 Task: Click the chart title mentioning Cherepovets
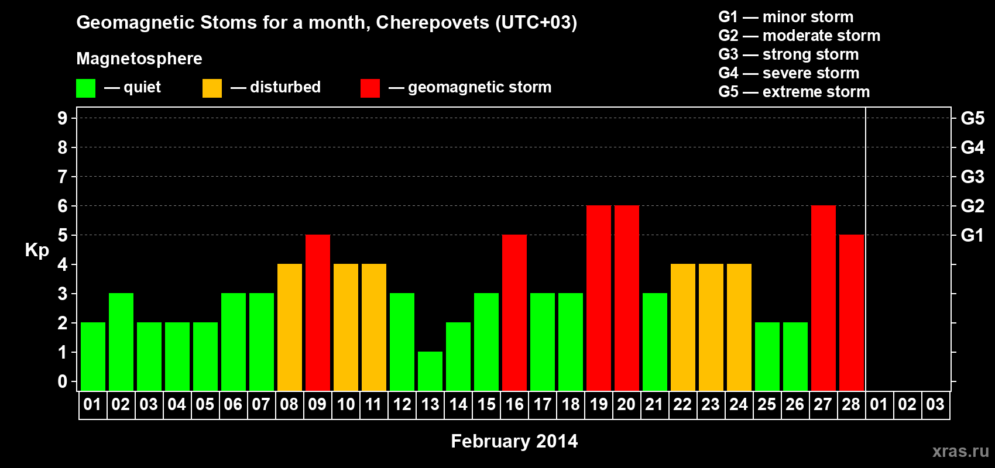(327, 23)
